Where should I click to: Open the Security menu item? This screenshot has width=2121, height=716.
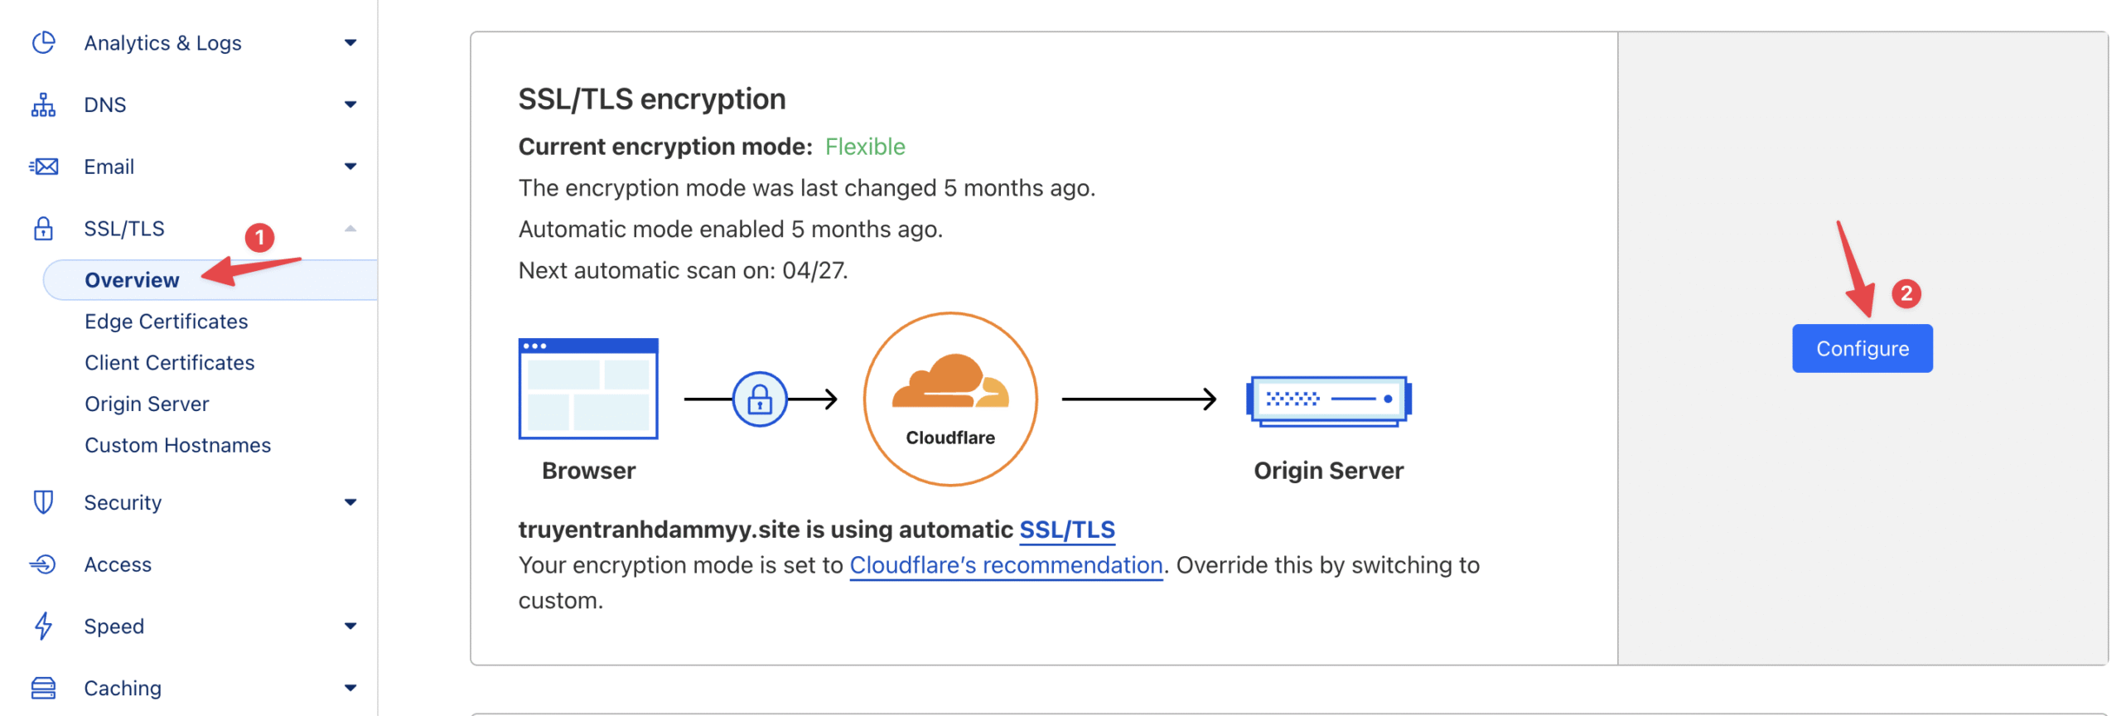[x=123, y=503]
